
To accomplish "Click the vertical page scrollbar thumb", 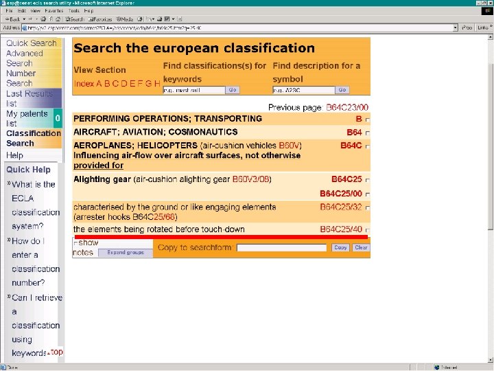I will pos(490,147).
